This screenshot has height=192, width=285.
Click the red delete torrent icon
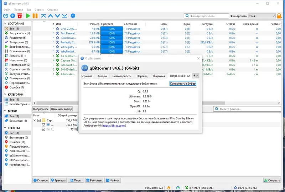20,16
